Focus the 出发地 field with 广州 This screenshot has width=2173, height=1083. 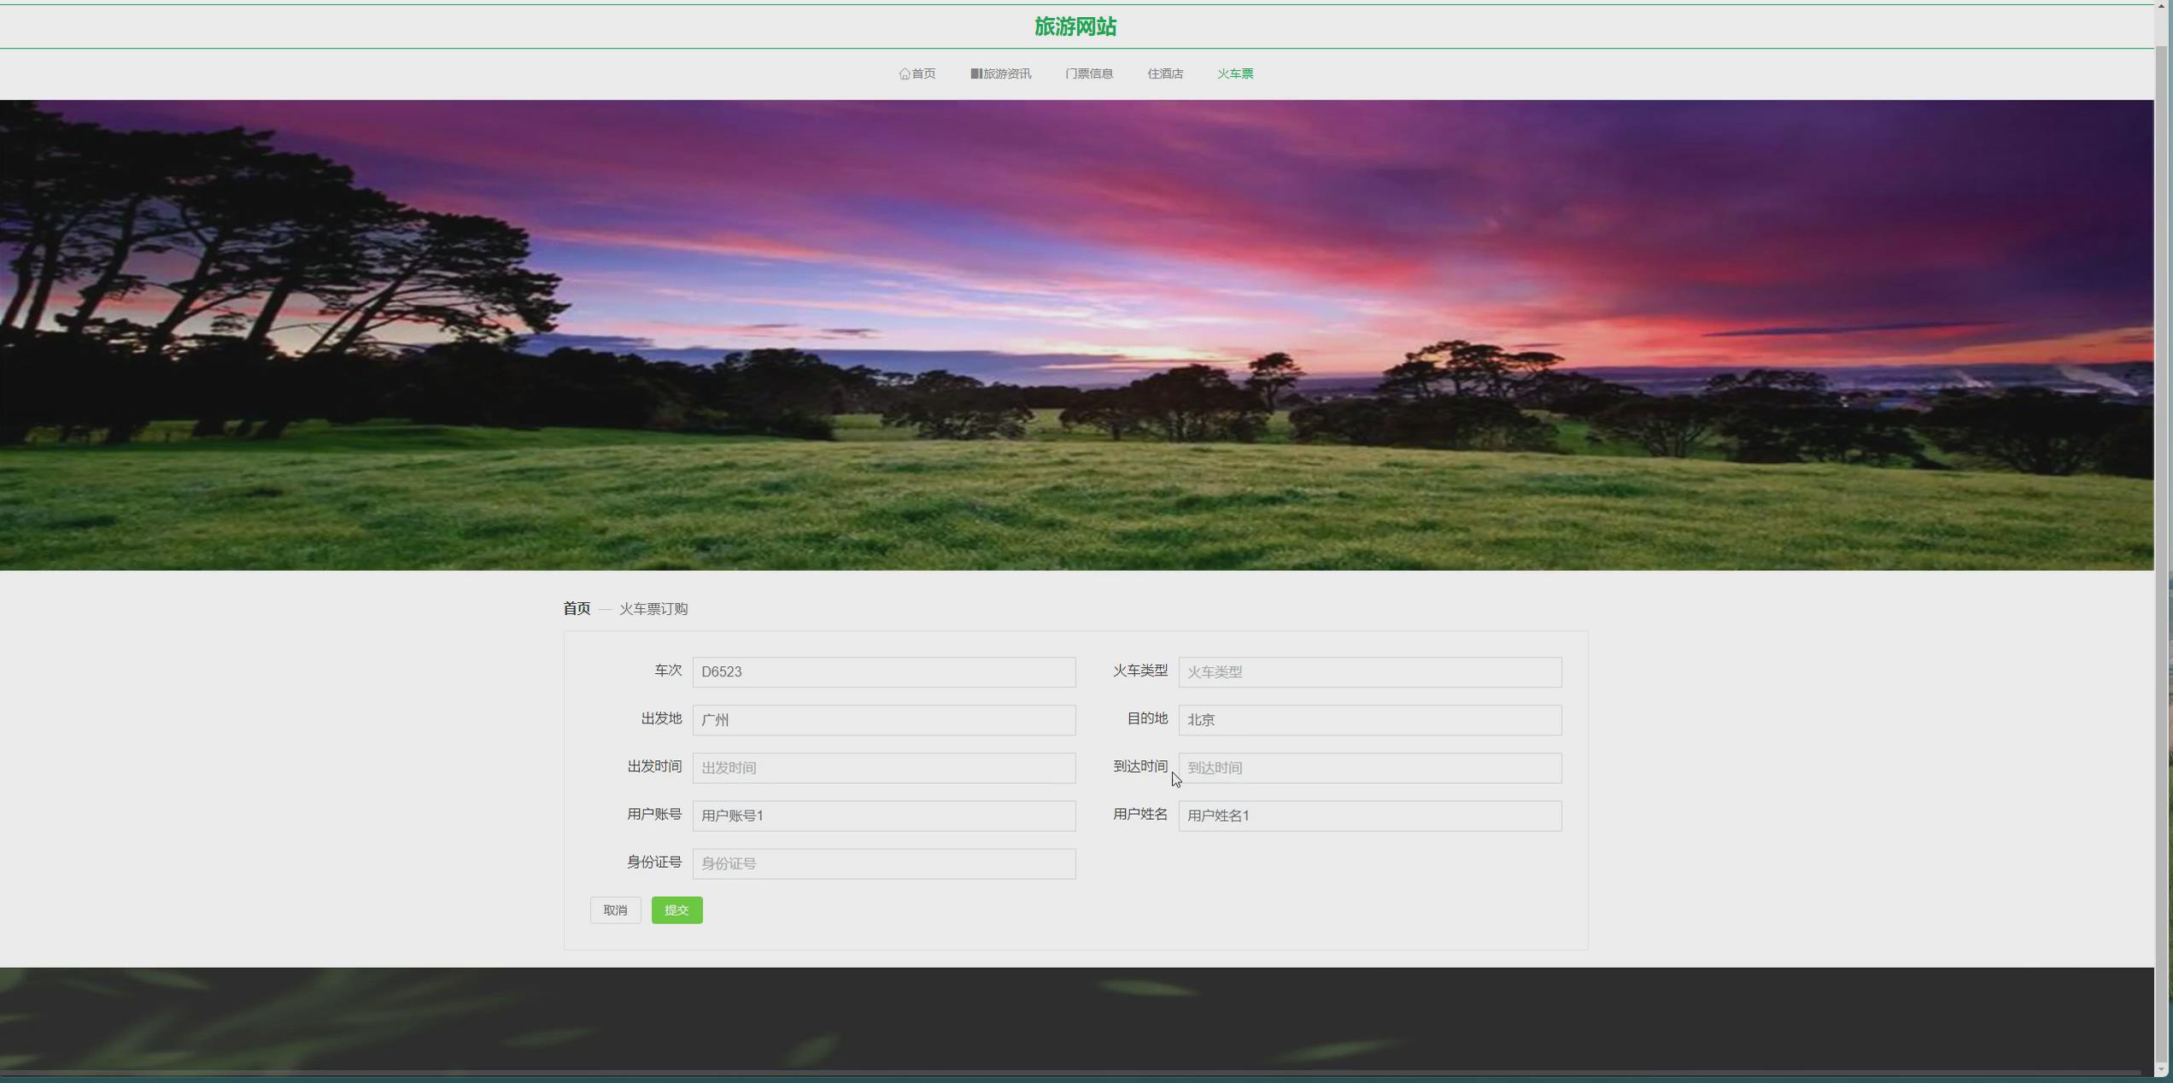(884, 719)
